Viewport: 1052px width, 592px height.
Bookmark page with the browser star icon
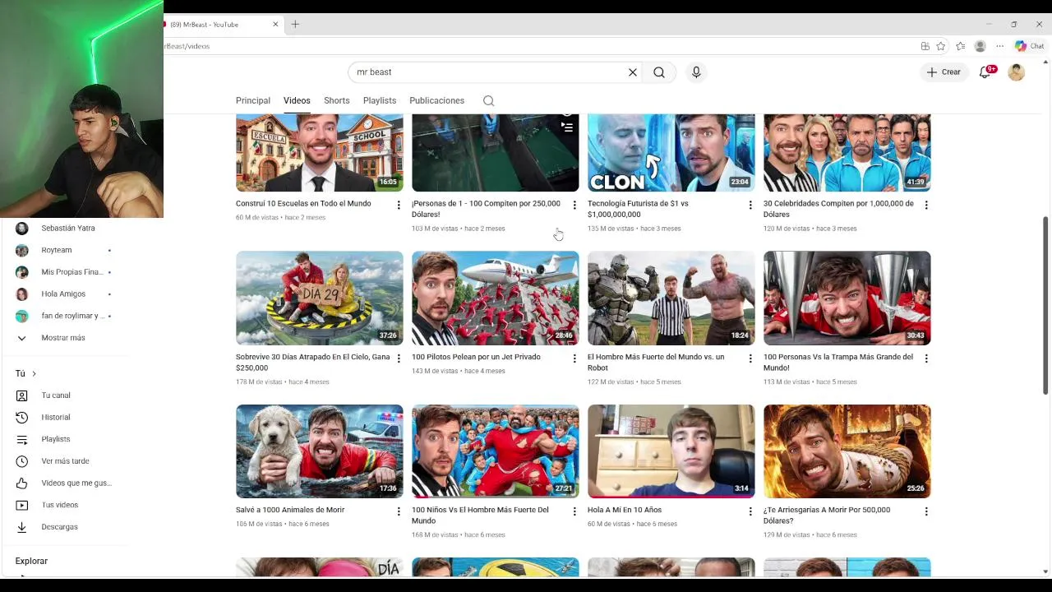(941, 46)
